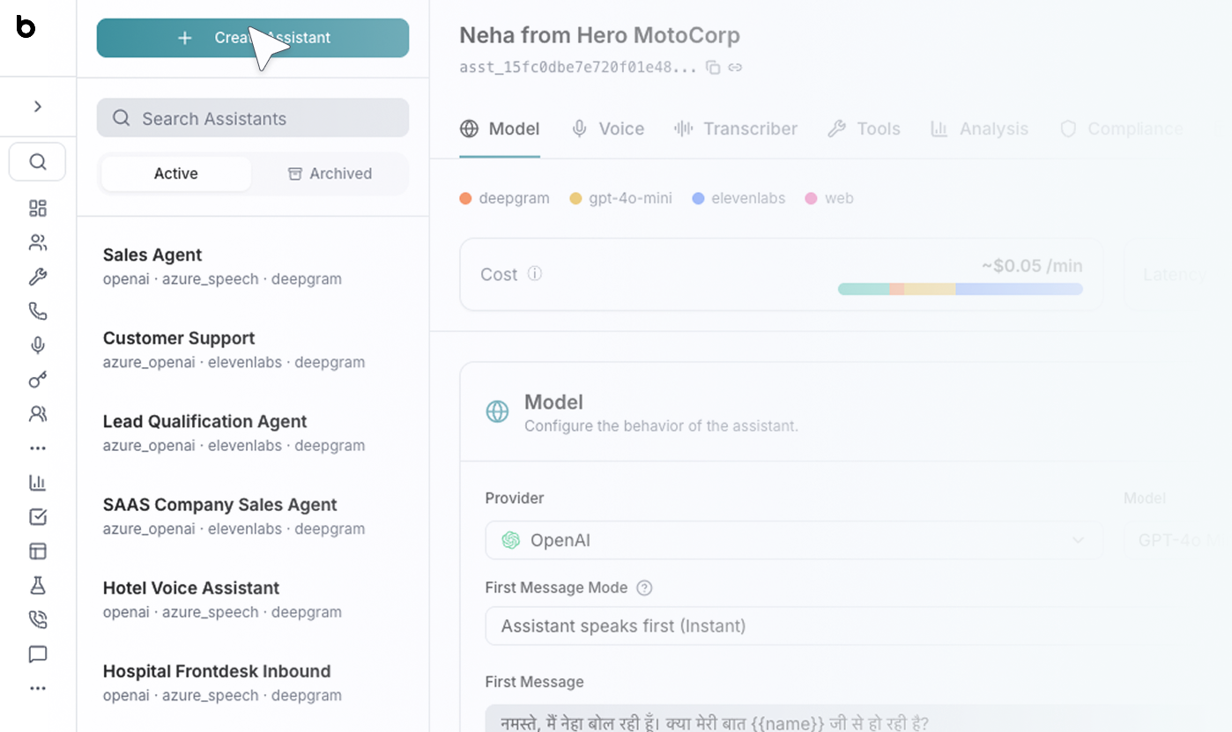Open the microphone icon in the sidebar
Image resolution: width=1232 pixels, height=732 pixels.
click(38, 346)
